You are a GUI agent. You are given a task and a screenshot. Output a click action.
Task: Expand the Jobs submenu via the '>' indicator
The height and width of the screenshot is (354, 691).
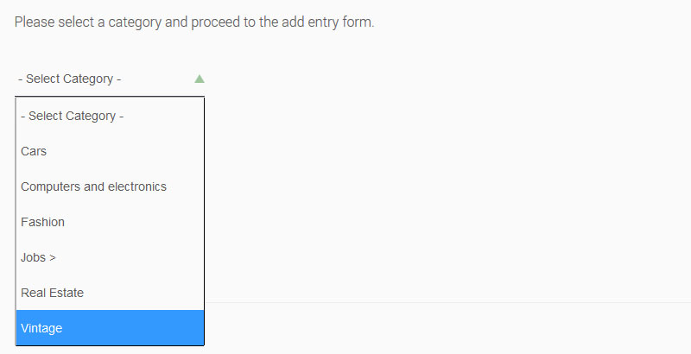pos(53,258)
